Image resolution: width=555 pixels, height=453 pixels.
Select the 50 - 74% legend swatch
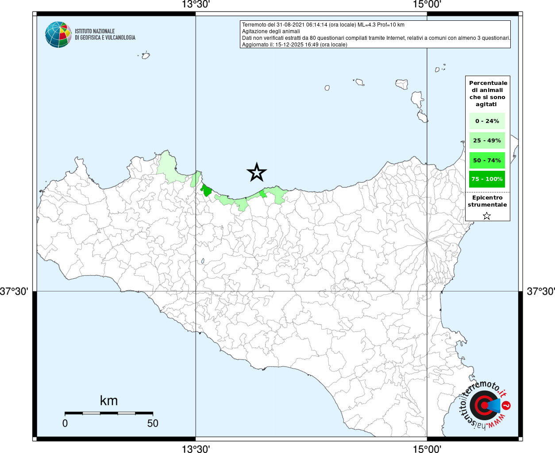tap(487, 160)
